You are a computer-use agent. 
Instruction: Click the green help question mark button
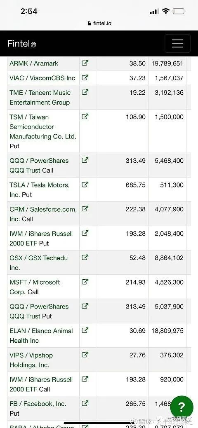(181, 407)
